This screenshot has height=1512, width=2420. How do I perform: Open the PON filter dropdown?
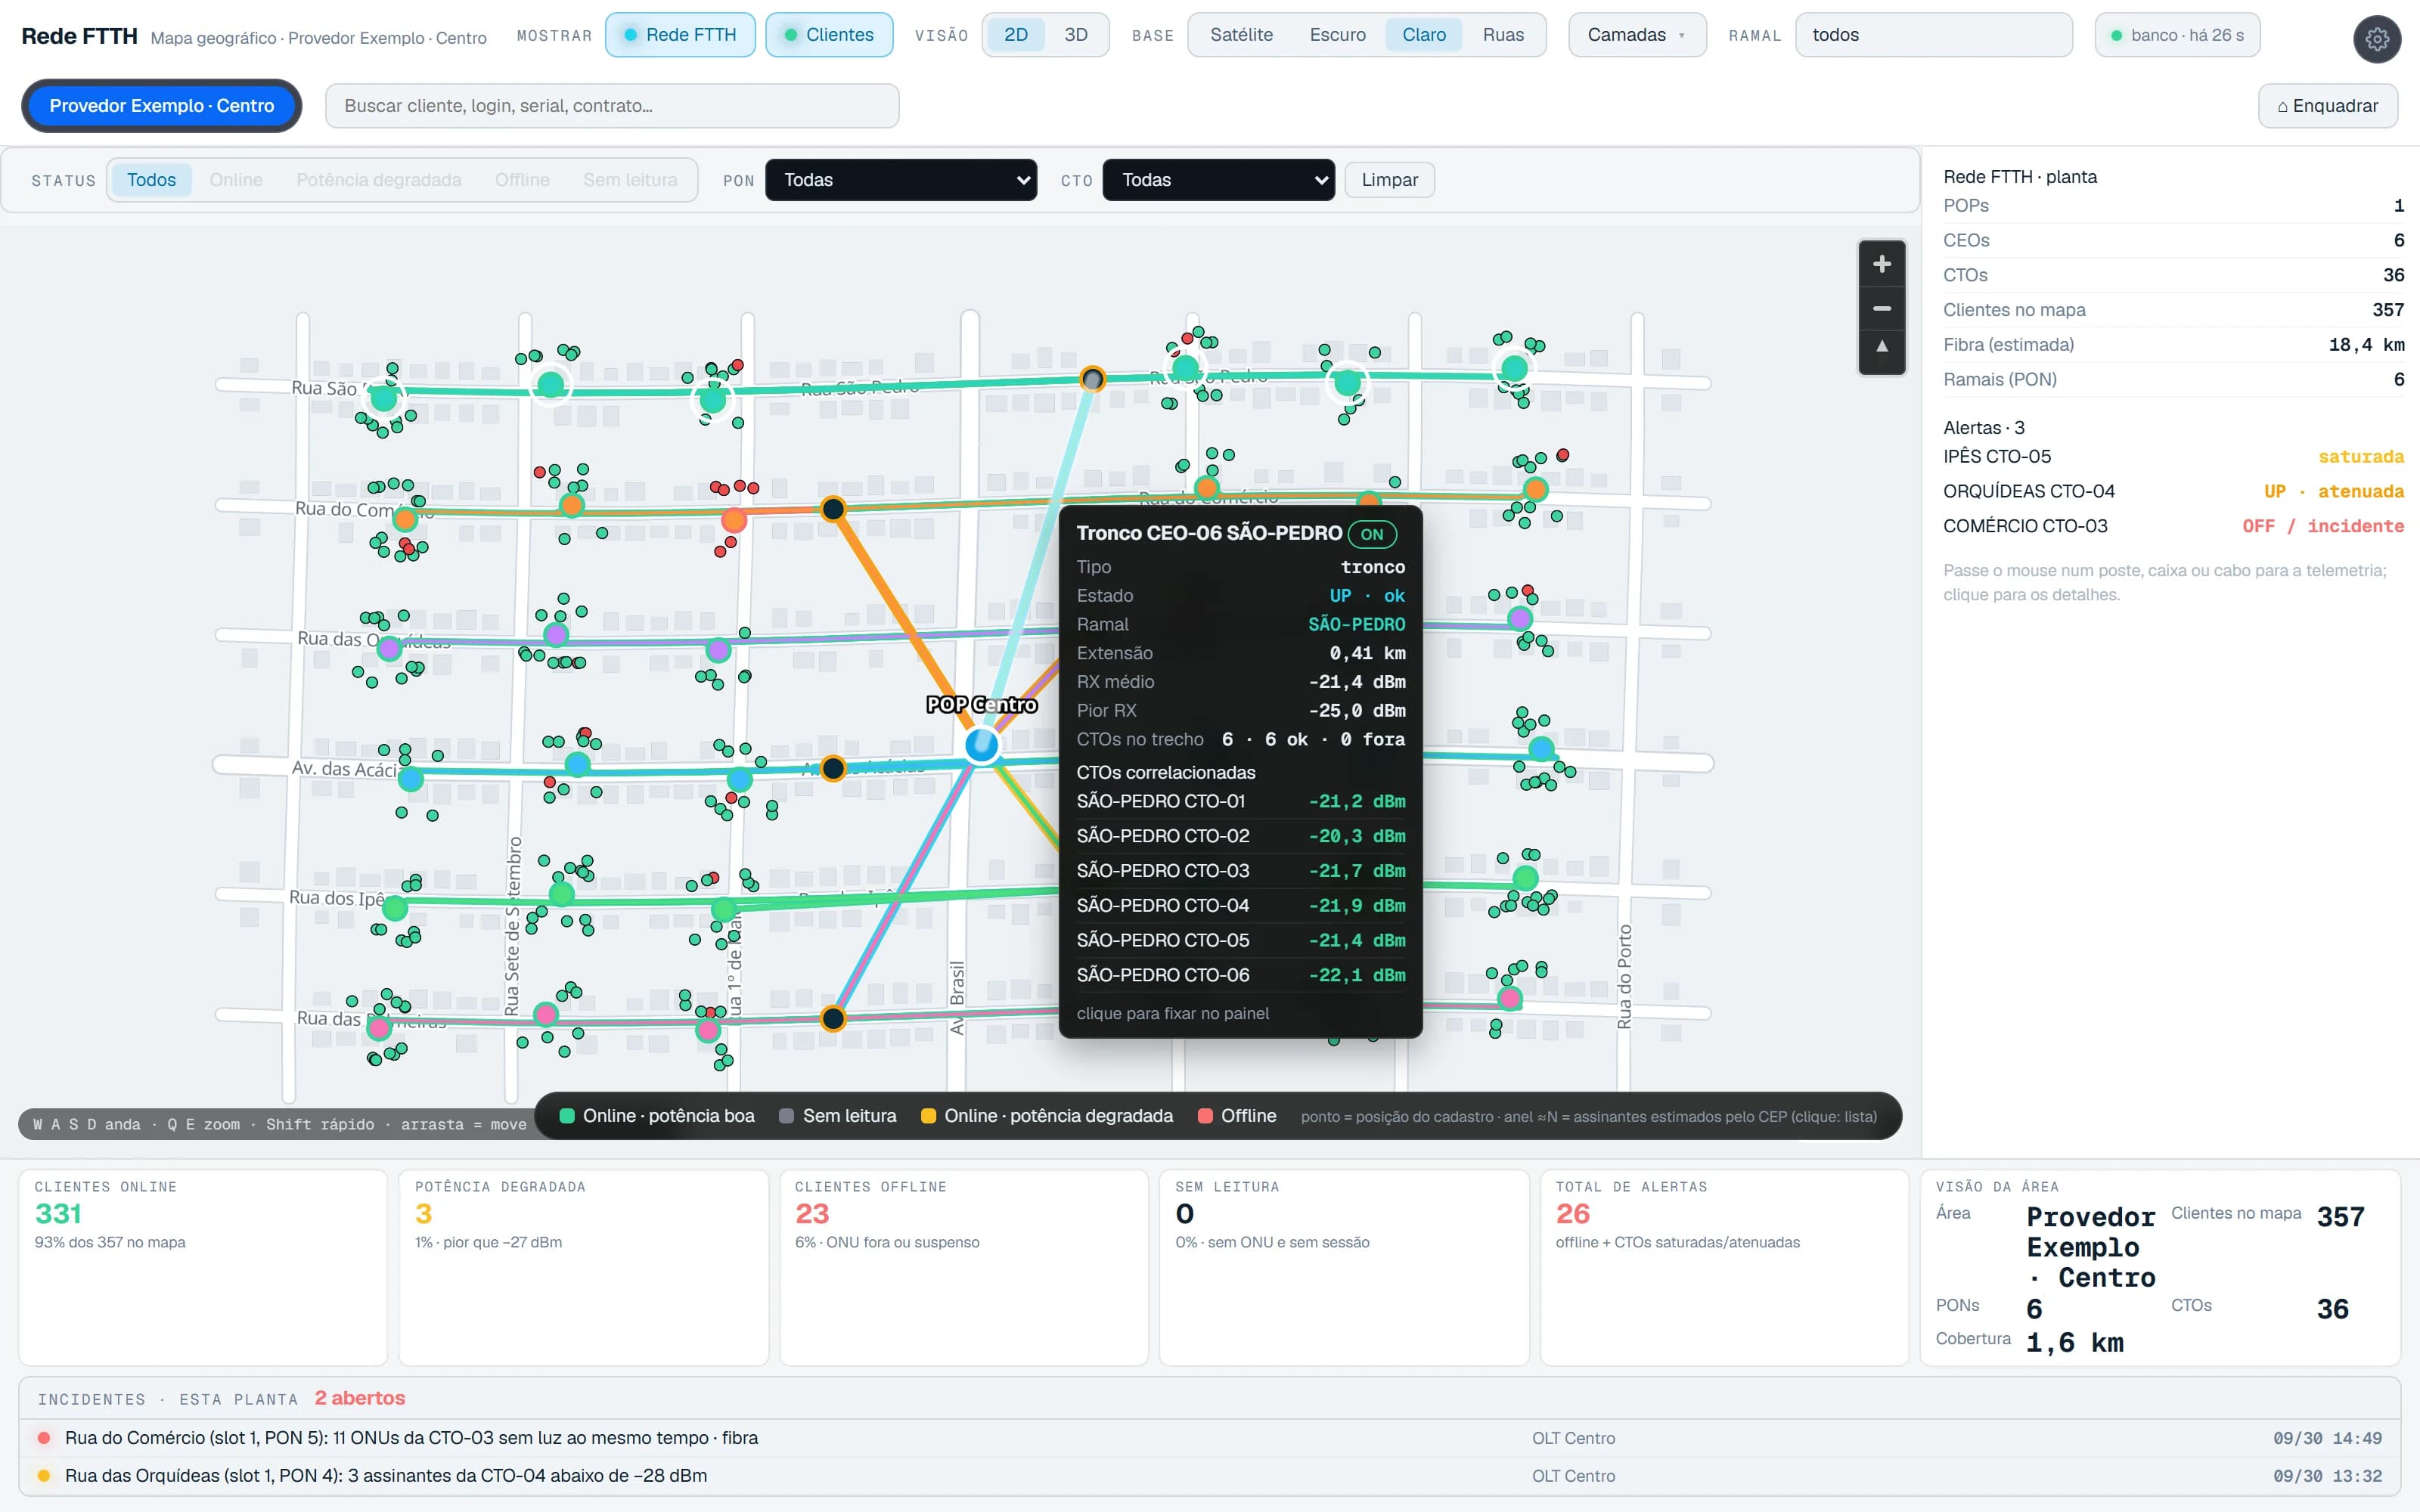tap(901, 180)
